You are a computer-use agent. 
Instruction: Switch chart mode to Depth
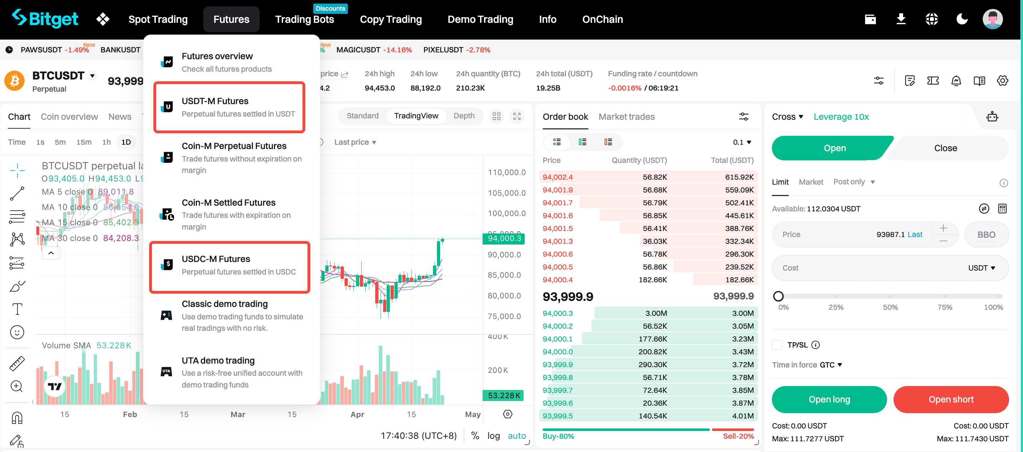click(464, 116)
